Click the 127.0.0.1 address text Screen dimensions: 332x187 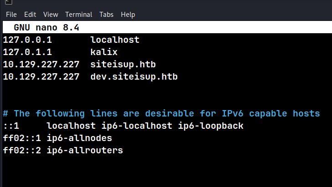27,40
